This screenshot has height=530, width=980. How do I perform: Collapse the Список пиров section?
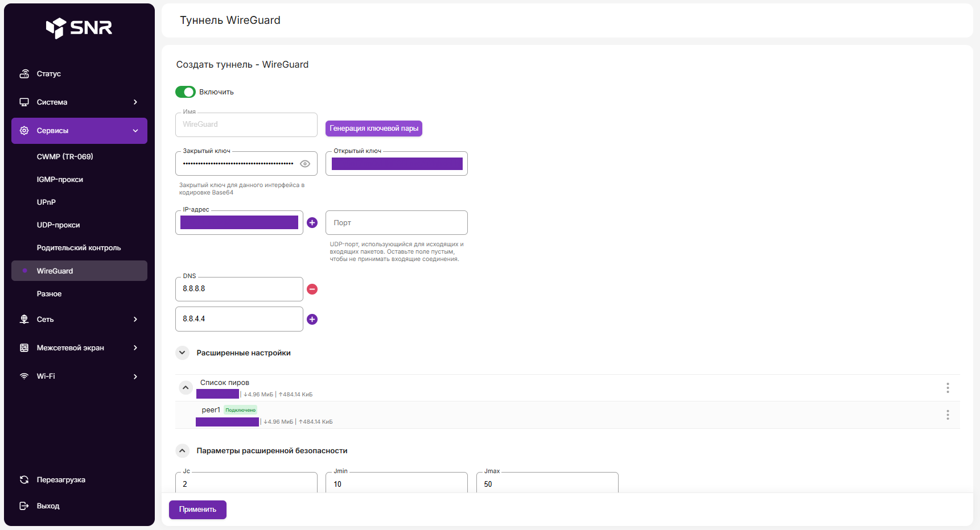[x=186, y=388]
